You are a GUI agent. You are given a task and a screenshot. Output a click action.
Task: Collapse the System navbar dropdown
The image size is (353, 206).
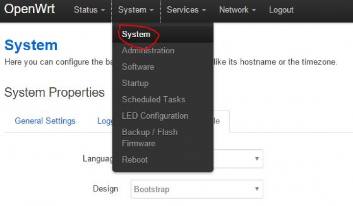[x=136, y=10]
